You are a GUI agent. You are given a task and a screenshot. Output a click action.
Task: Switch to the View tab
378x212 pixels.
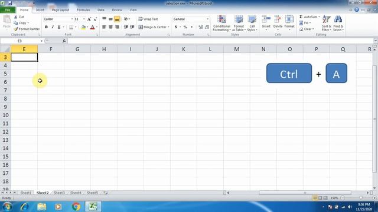tap(133, 10)
